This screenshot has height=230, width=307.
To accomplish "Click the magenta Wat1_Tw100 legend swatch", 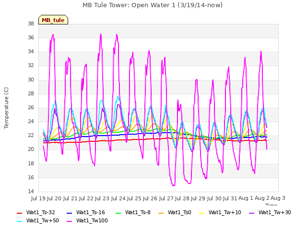I will [x=70, y=221].
